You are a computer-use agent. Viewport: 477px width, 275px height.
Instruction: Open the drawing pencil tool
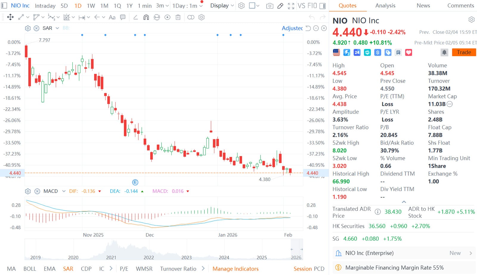tap(280, 5)
